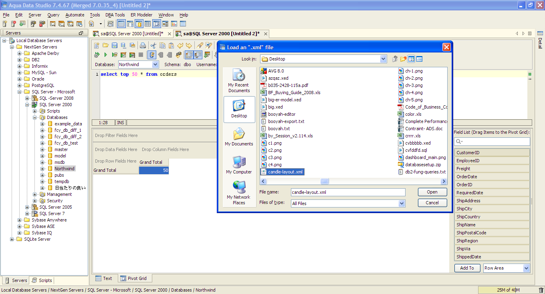
Task: Click the gear with green arrows execute icon
Action: (97, 54)
